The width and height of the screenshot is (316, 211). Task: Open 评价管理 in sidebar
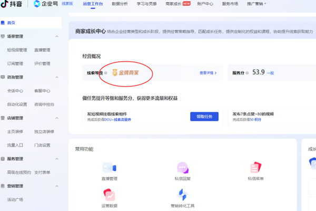42,64
